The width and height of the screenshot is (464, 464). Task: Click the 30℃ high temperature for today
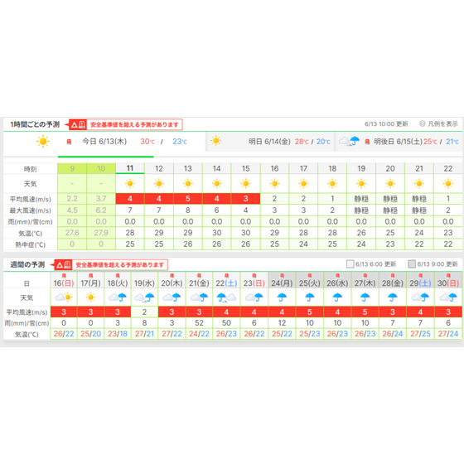point(147,142)
